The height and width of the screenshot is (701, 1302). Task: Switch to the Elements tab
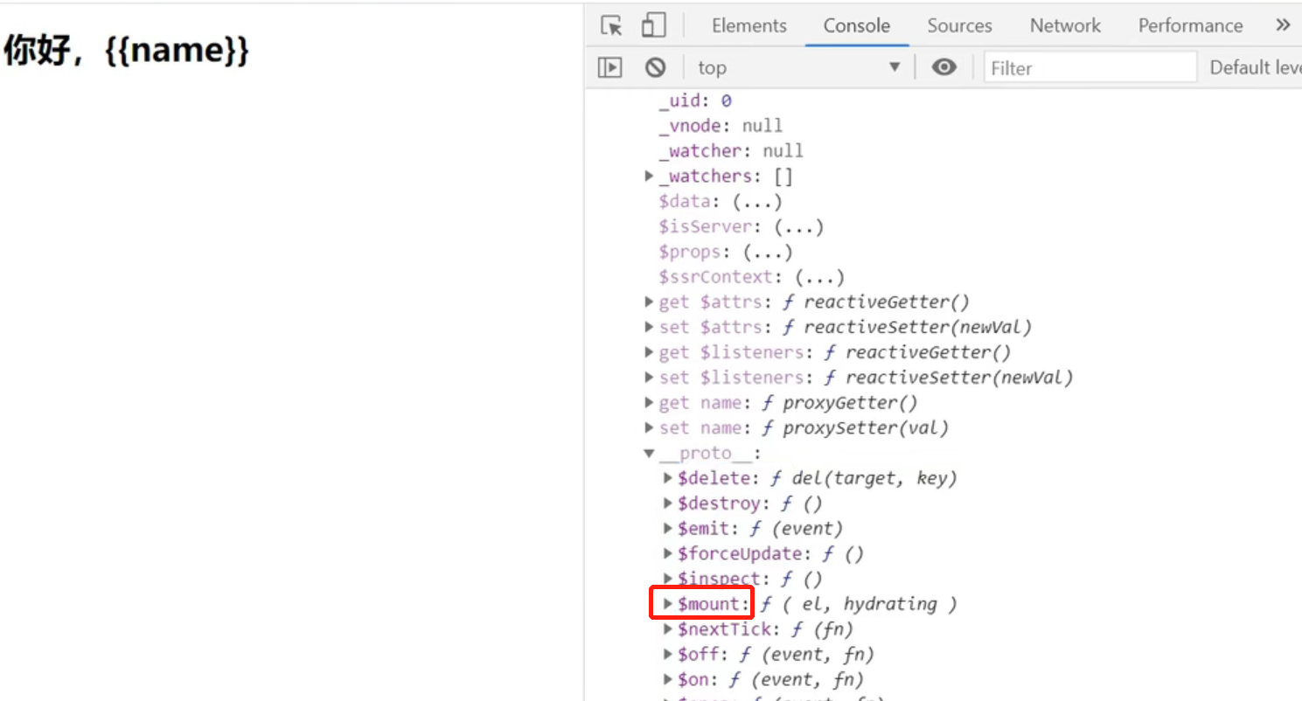pyautogui.click(x=749, y=25)
